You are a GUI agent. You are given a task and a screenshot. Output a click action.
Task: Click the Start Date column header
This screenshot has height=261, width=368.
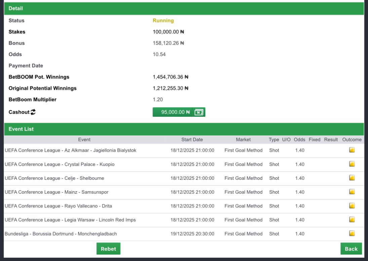pos(192,139)
